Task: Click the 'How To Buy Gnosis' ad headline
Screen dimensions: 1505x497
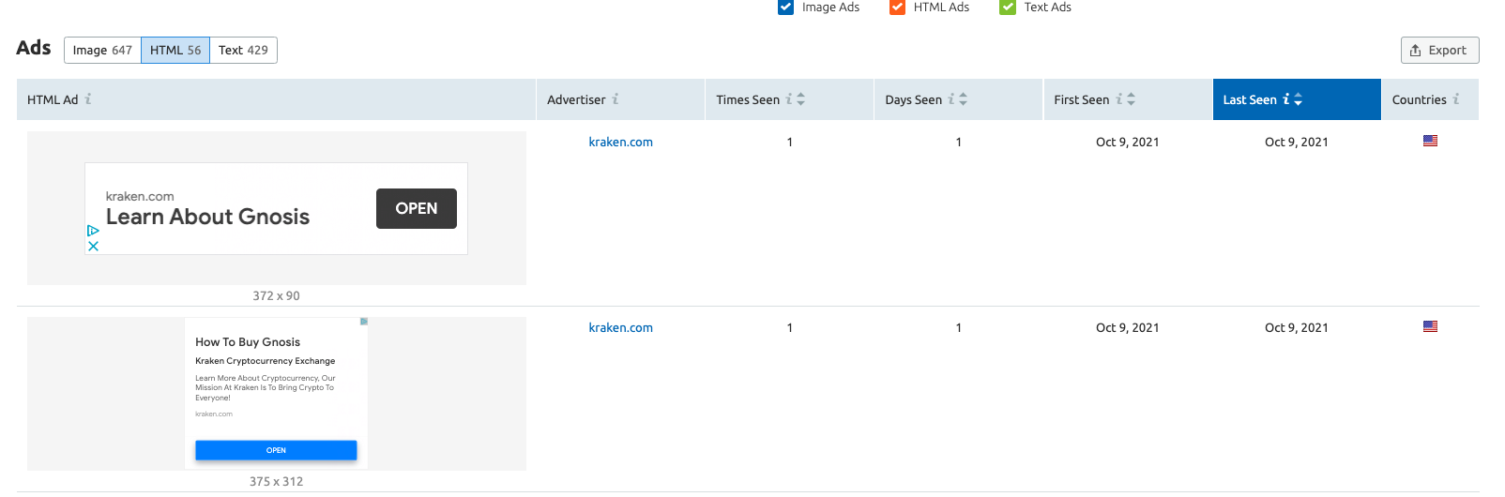Action: pyautogui.click(x=248, y=342)
